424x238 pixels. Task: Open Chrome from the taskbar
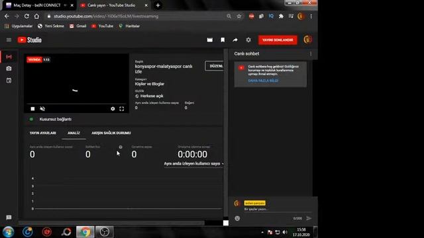pyautogui.click(x=85, y=232)
